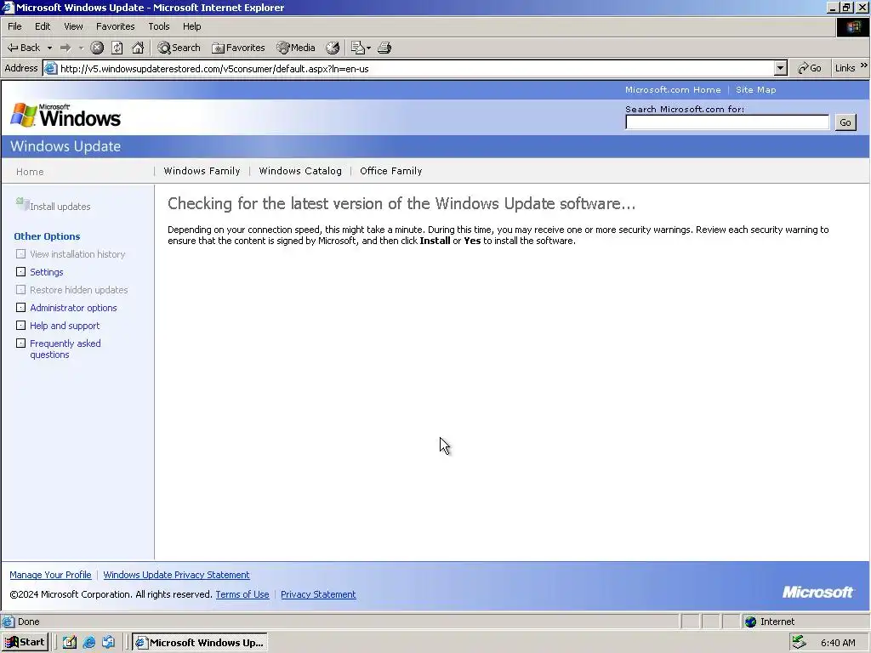Click the Forward arrow toolbar button

65,48
